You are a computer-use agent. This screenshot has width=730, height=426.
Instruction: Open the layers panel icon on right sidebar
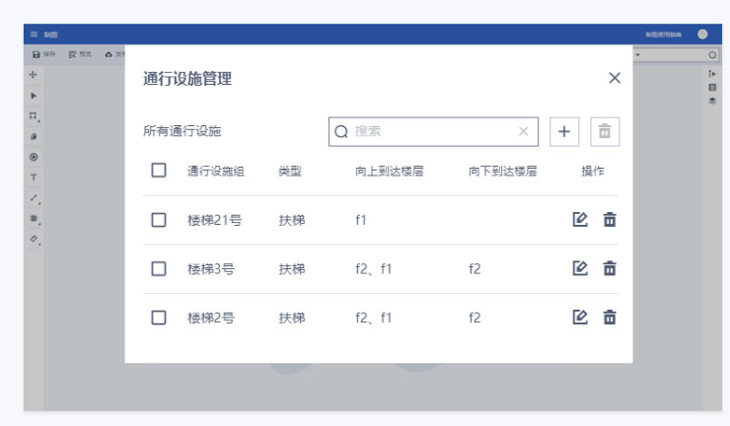pos(712,100)
